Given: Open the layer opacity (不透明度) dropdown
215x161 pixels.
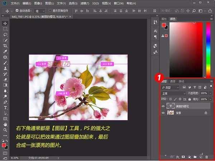Looking at the screenshot, I should coord(210,93).
